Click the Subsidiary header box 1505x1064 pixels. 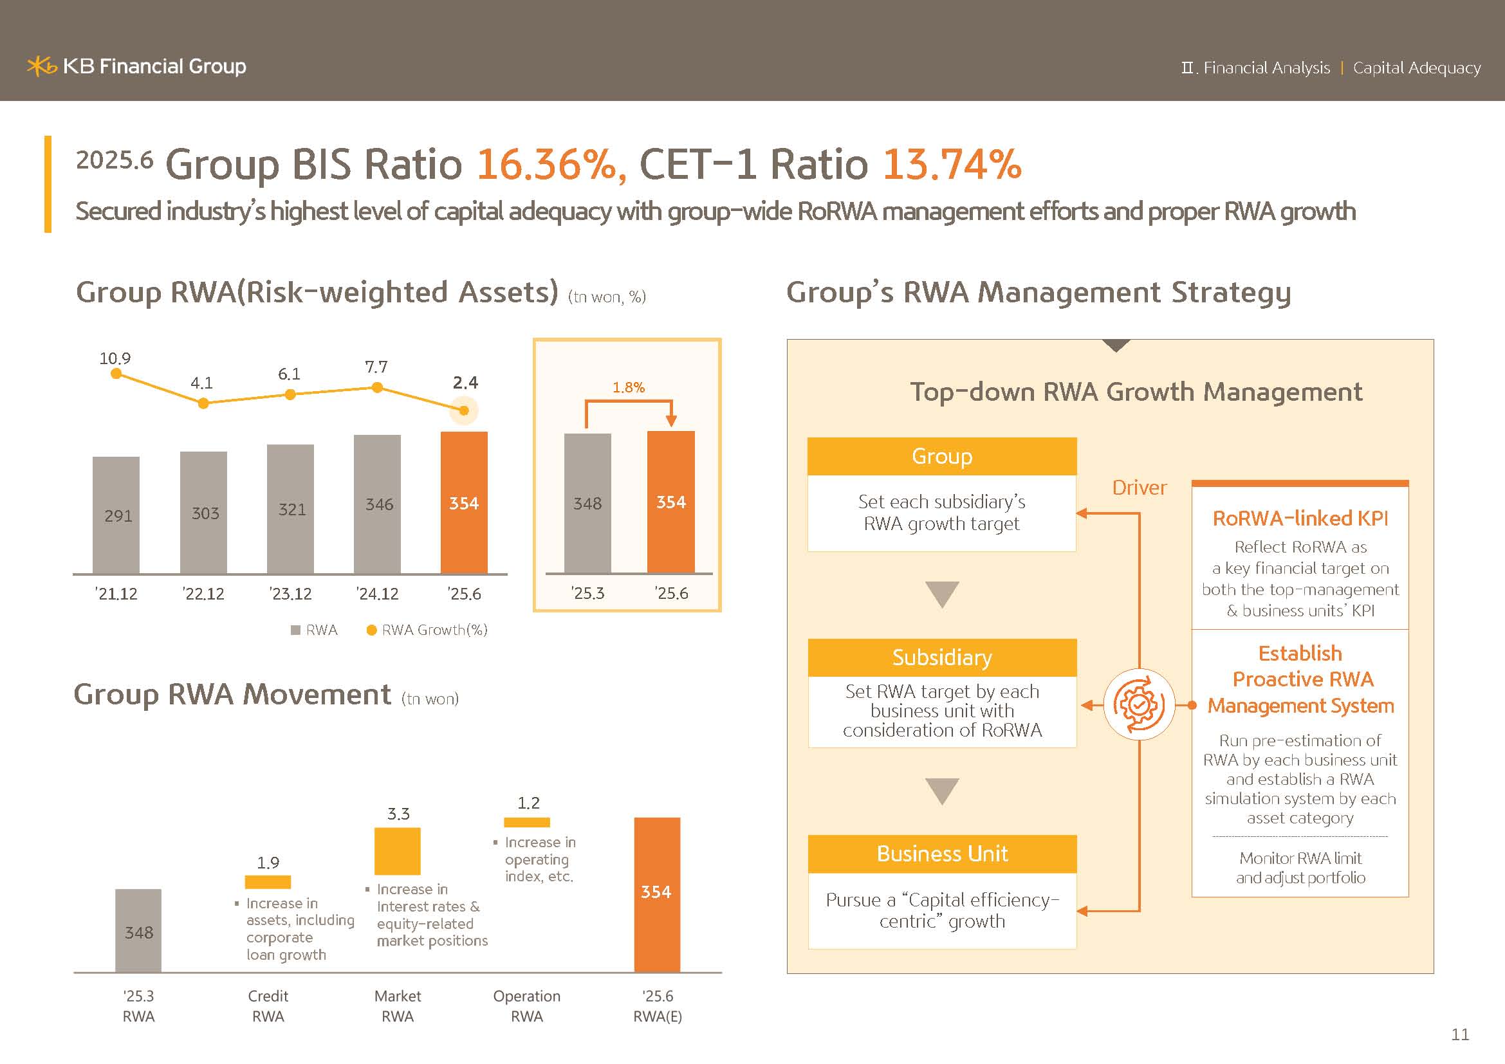point(941,657)
